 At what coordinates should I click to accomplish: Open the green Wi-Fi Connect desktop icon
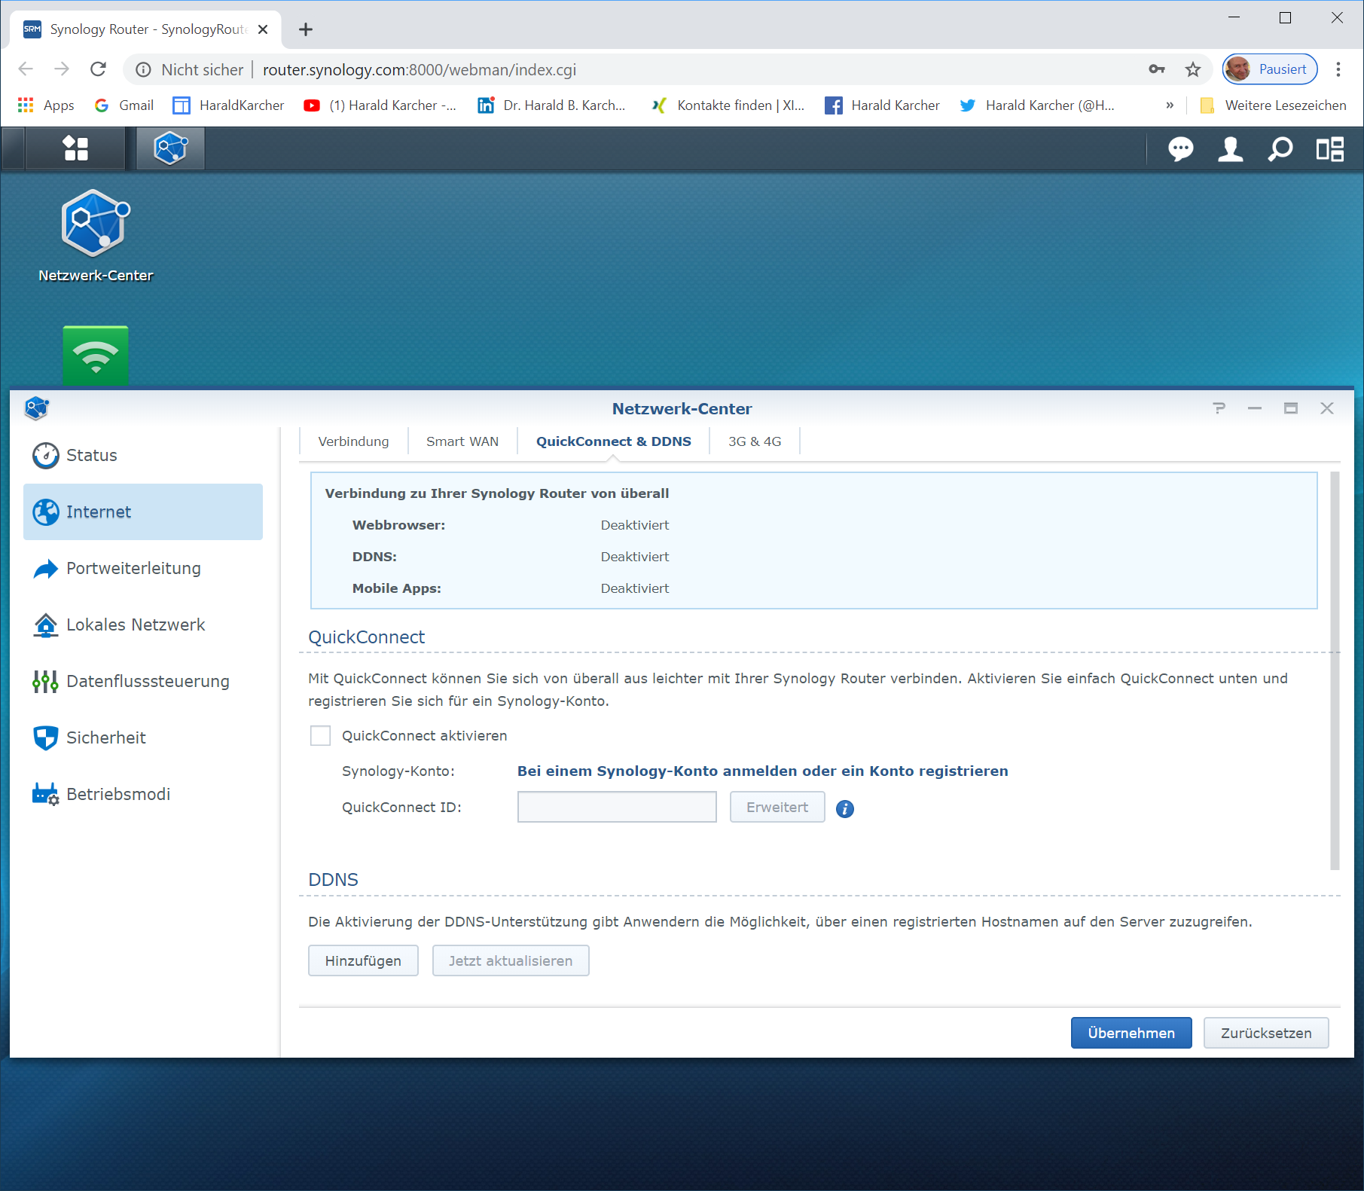(96, 356)
